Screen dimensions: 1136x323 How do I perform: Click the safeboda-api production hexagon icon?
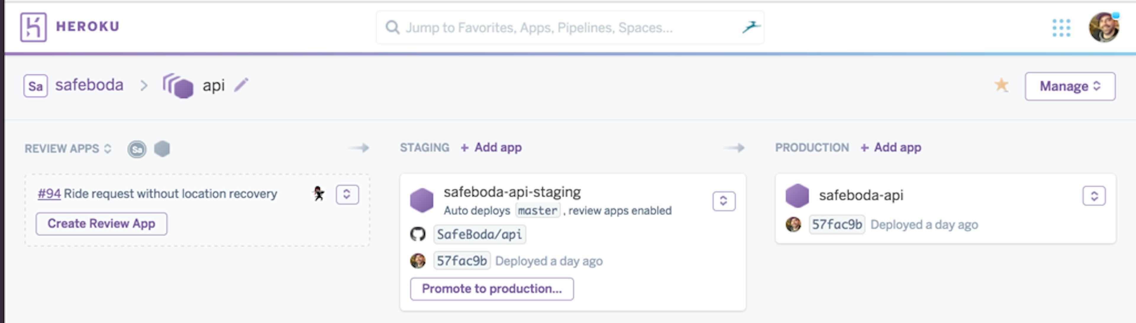coord(797,196)
